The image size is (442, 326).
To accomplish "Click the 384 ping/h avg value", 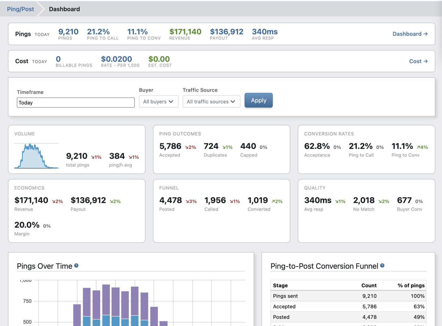I will 117,156.
